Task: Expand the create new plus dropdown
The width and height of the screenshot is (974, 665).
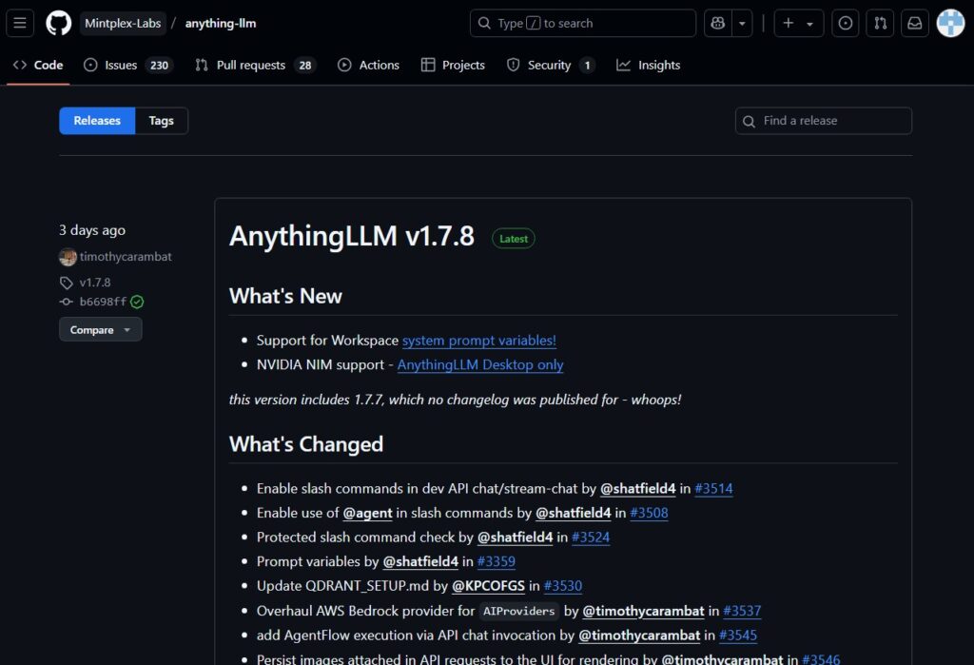Action: (798, 23)
